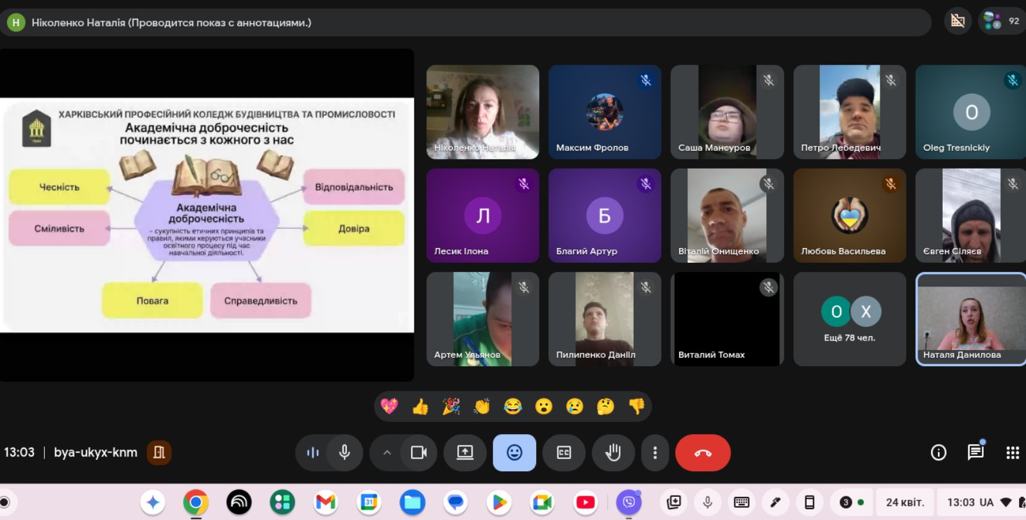
Task: Open YouTube from the shelf
Action: tap(585, 503)
